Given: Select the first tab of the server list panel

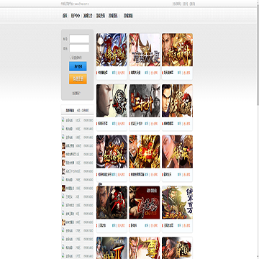Looking at the screenshot, I should pos(70,111).
